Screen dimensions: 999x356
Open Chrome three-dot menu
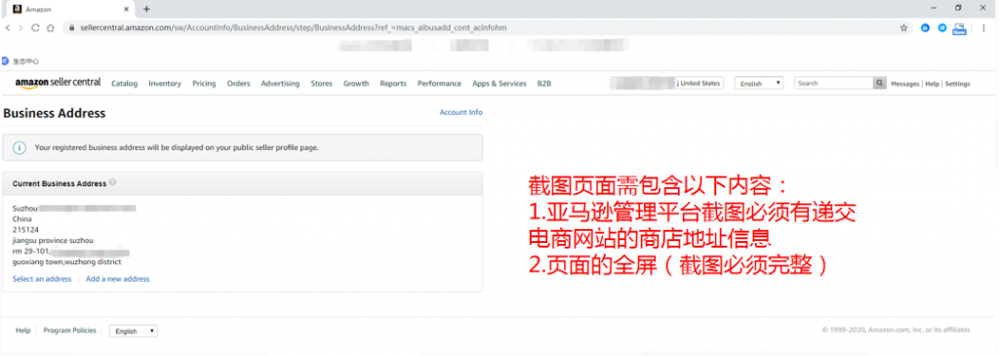(983, 28)
